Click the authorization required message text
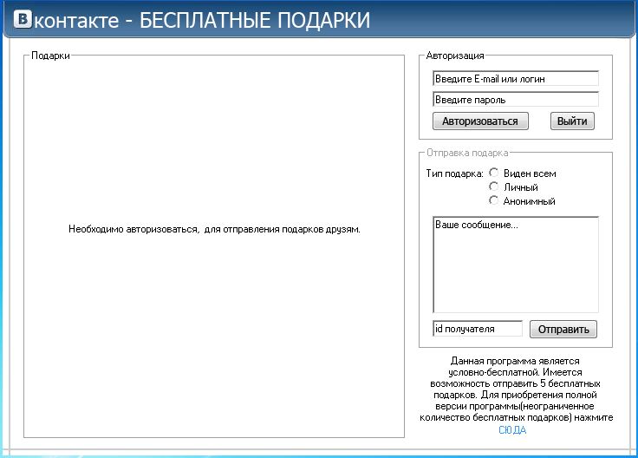 click(214, 229)
